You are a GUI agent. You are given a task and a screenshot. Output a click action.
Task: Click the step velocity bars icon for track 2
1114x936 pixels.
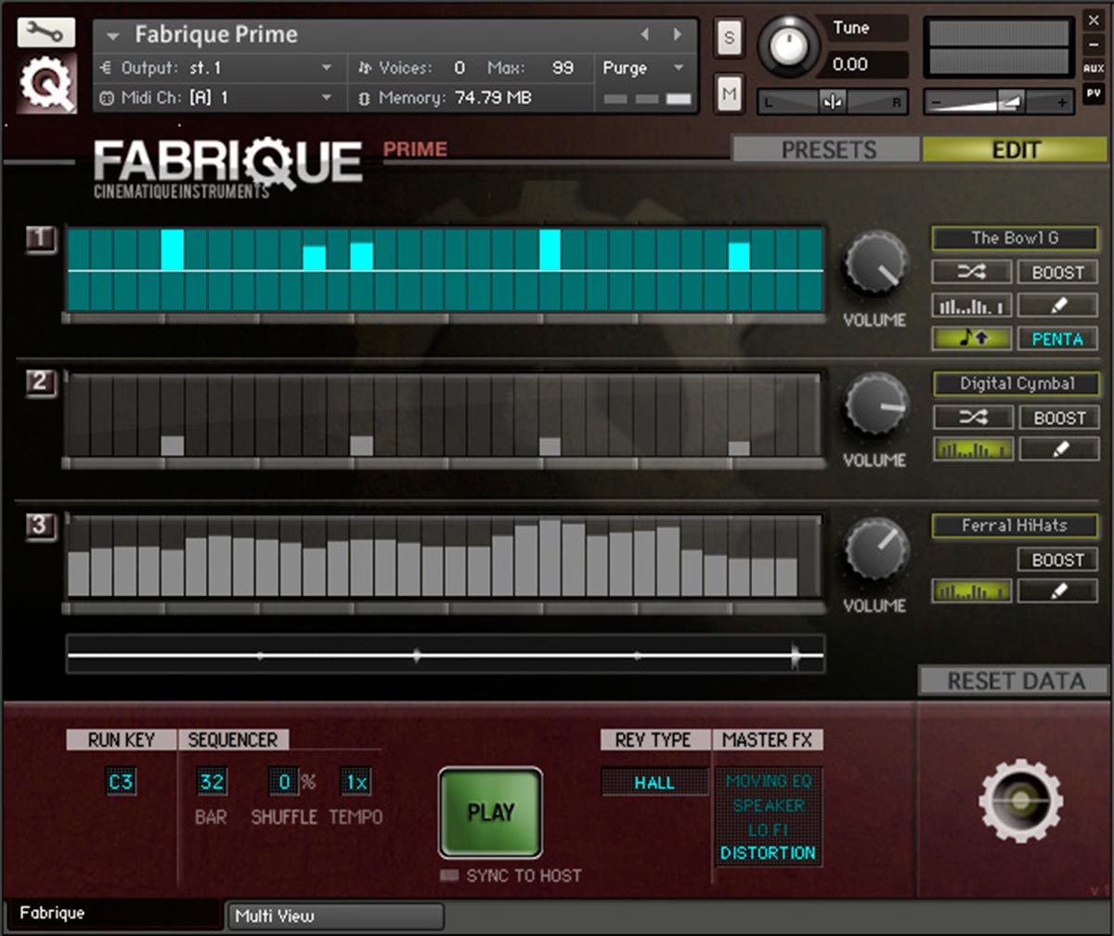pos(972,449)
